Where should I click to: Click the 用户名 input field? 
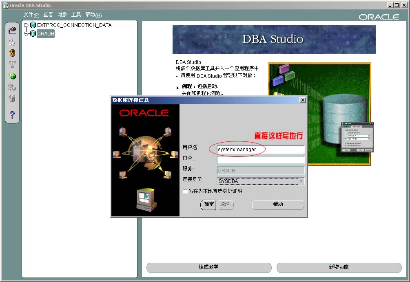(260, 150)
